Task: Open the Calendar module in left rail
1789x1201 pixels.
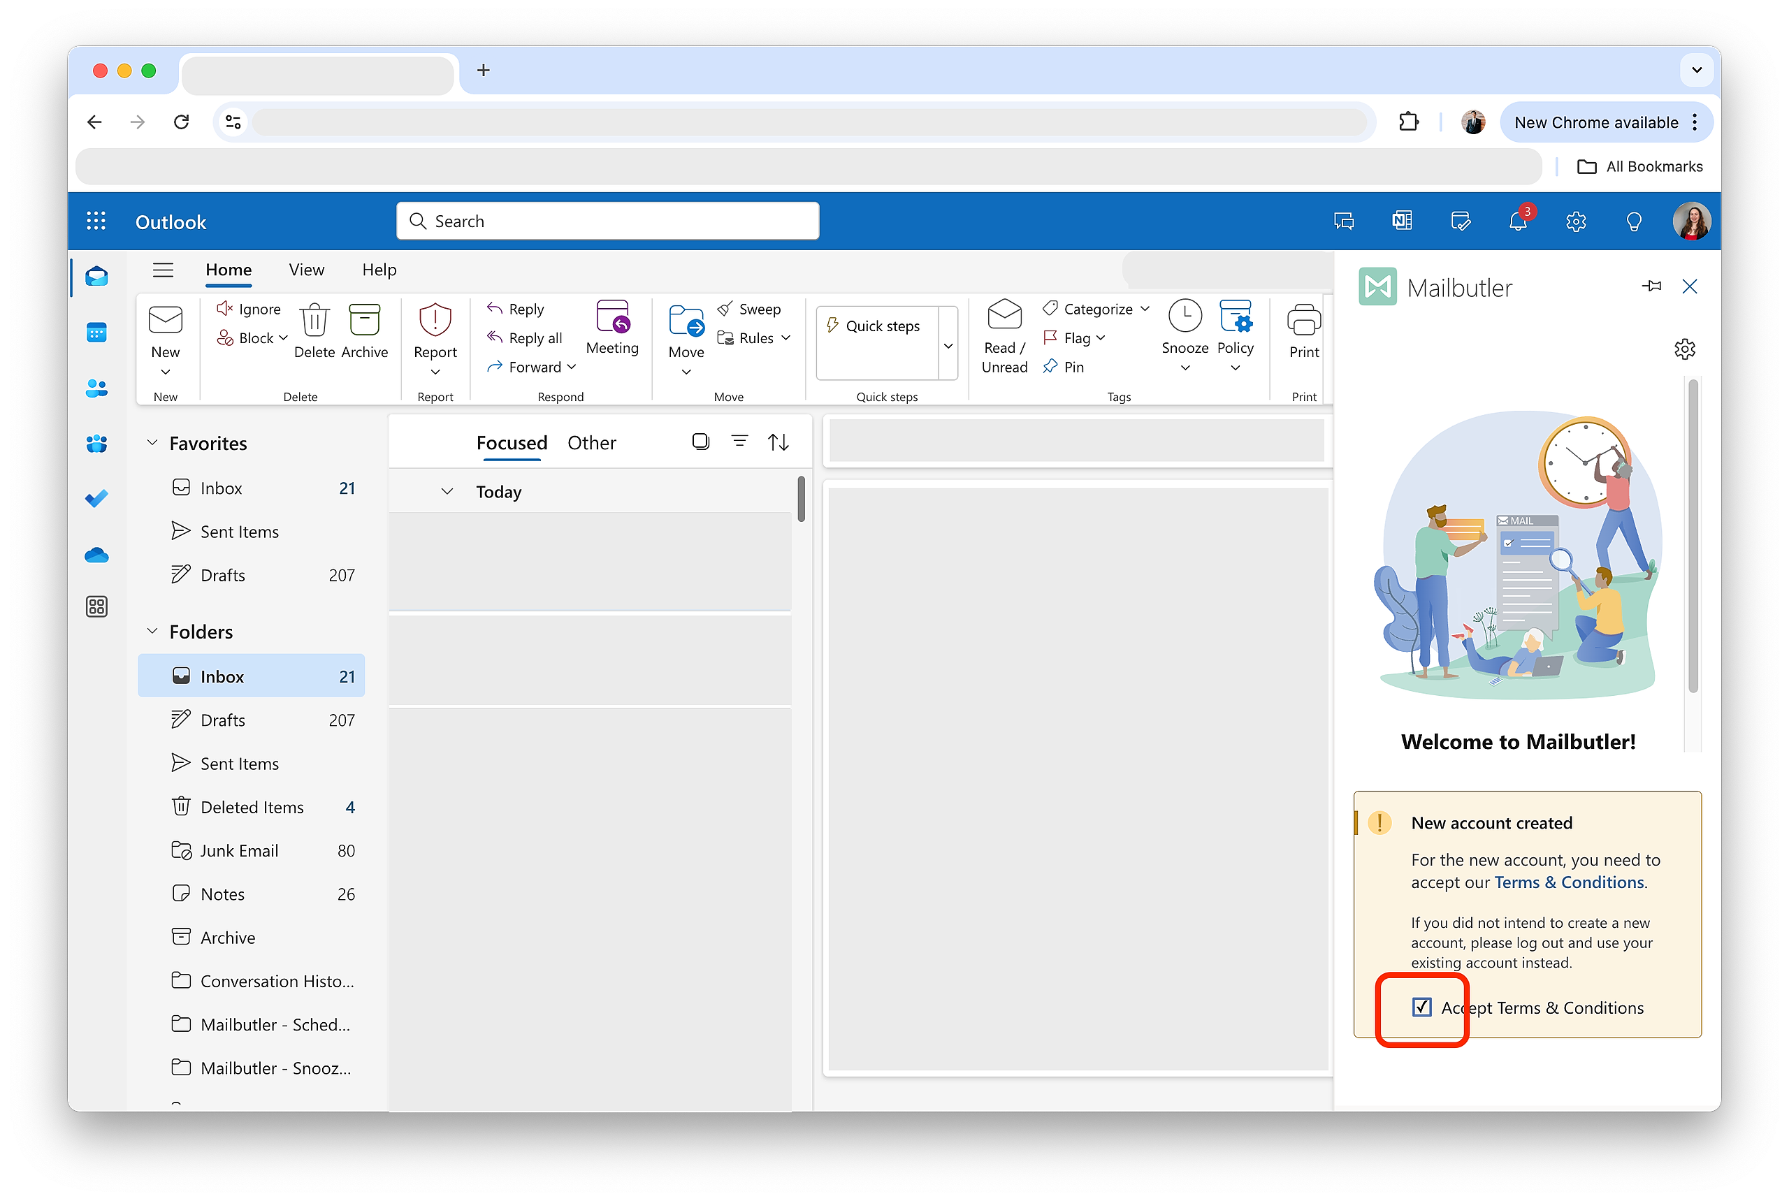Action: pos(96,333)
